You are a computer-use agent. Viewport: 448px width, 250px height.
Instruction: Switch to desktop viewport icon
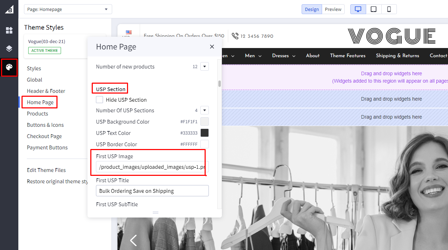click(358, 9)
